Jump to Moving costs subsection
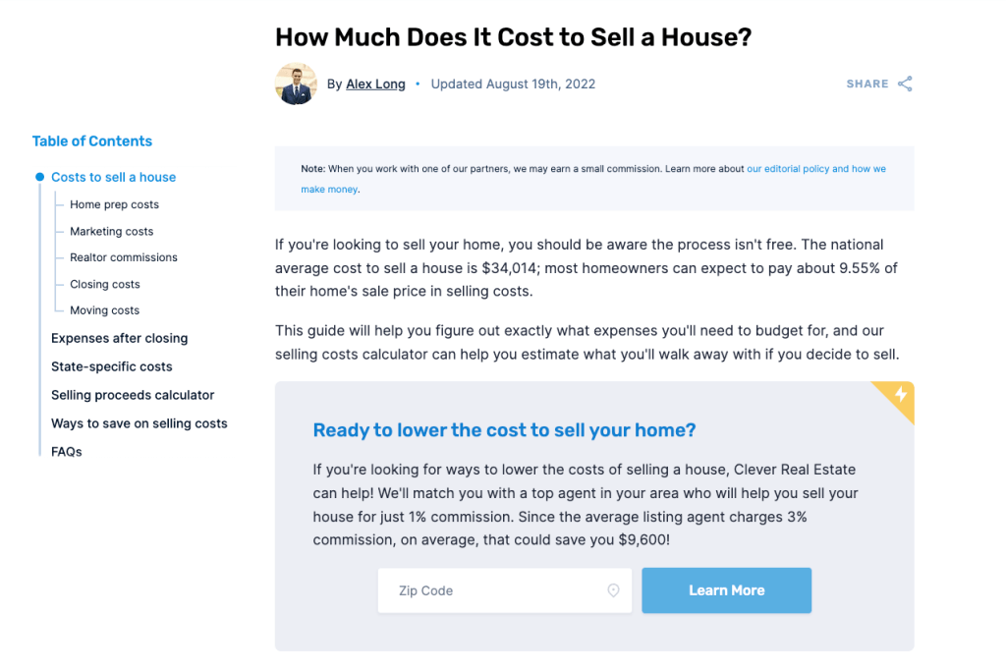Screen dimensions: 1006x671 104,310
